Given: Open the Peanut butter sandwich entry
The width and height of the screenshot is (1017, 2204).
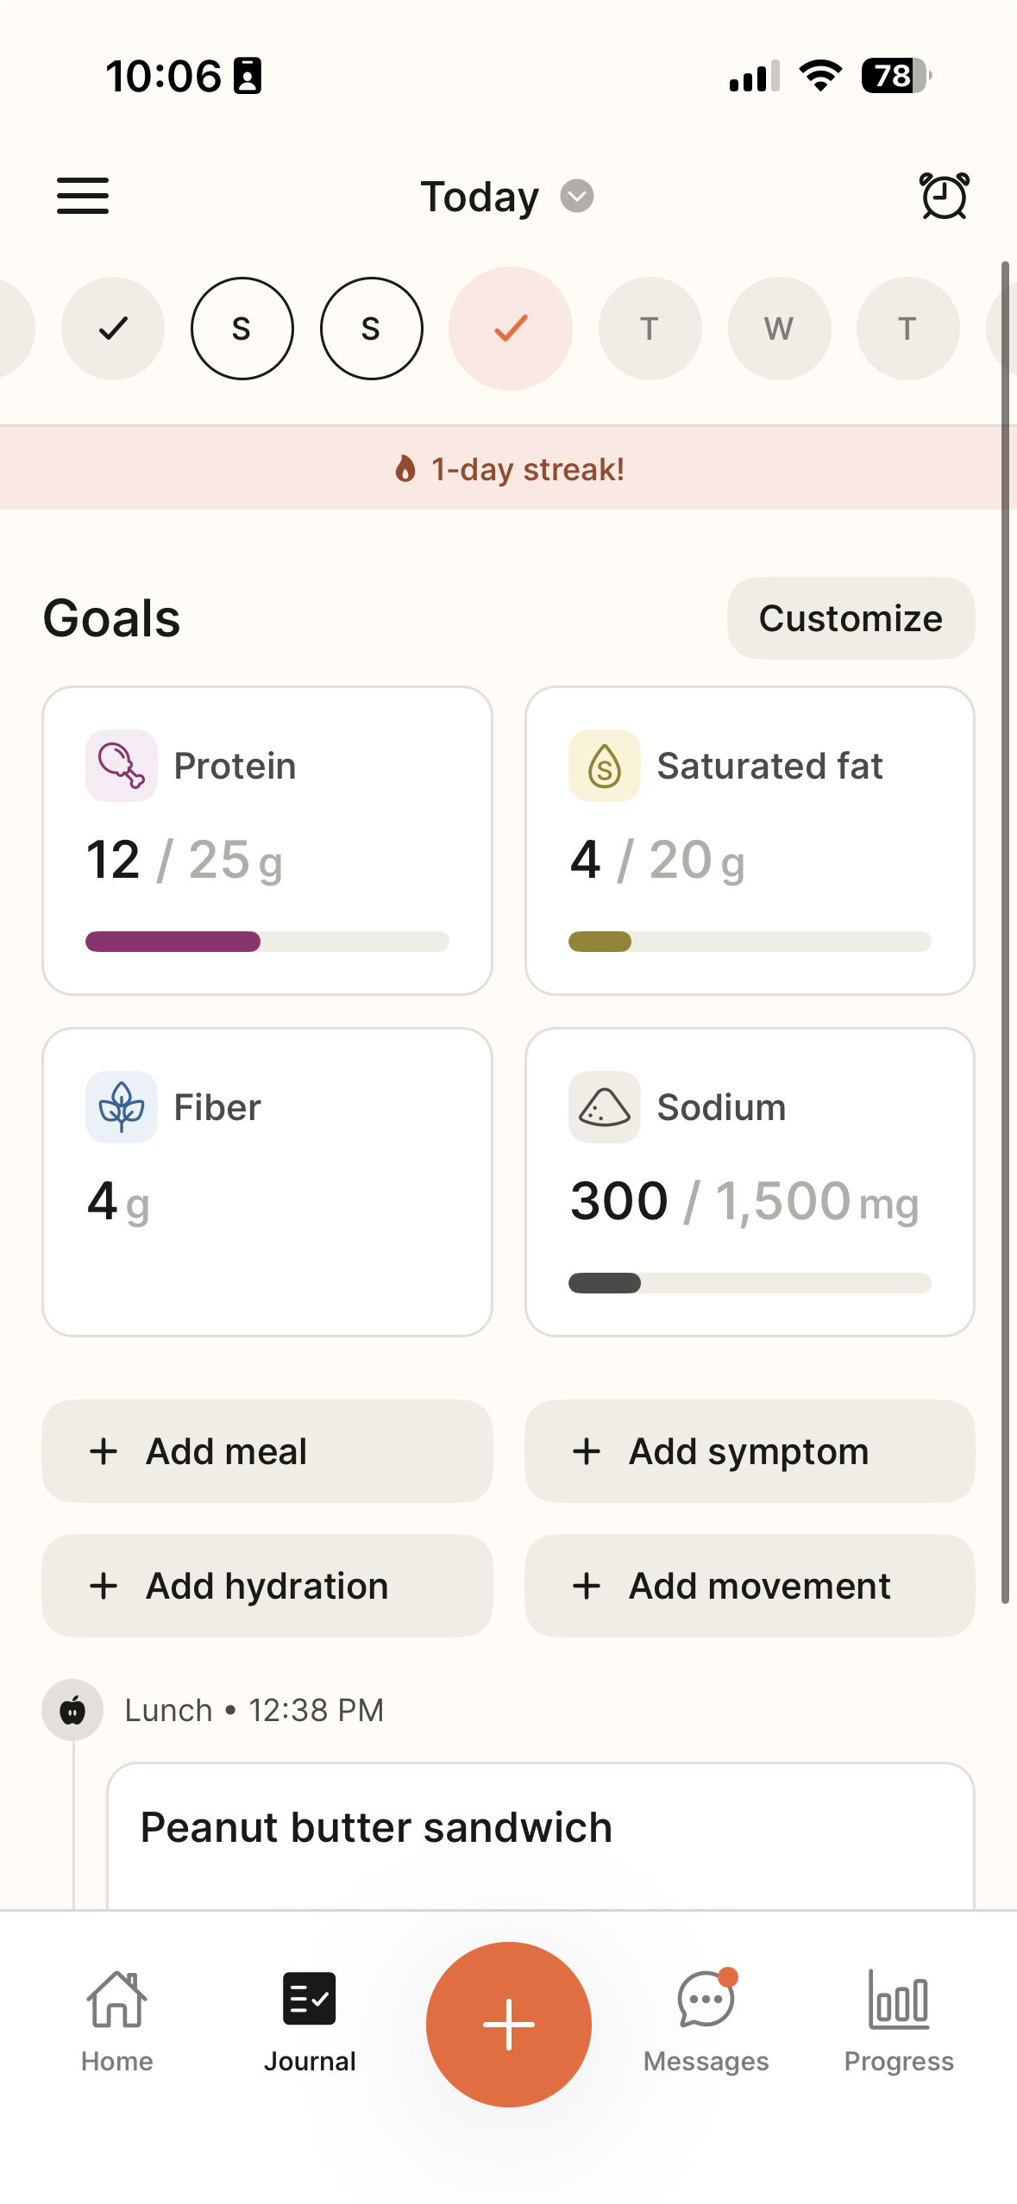Looking at the screenshot, I should click(x=540, y=1828).
